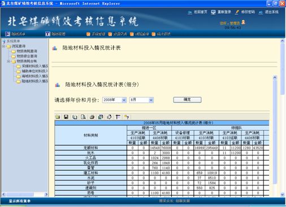Click the 设备修理 column header
This screenshot has height=207, width=286.
pyautogui.click(x=183, y=133)
